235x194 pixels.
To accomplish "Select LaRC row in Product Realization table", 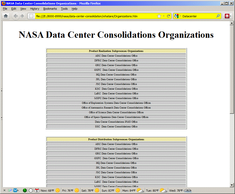I will 116,93.
